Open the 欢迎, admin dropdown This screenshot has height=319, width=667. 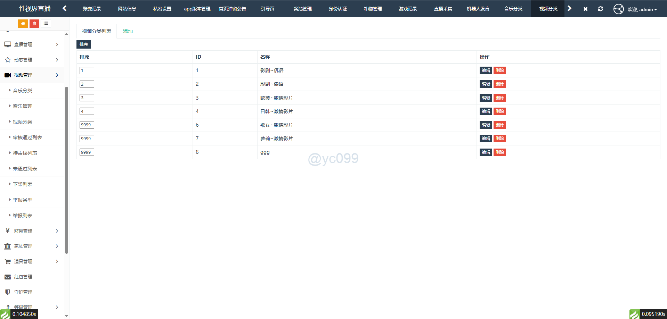pyautogui.click(x=642, y=9)
